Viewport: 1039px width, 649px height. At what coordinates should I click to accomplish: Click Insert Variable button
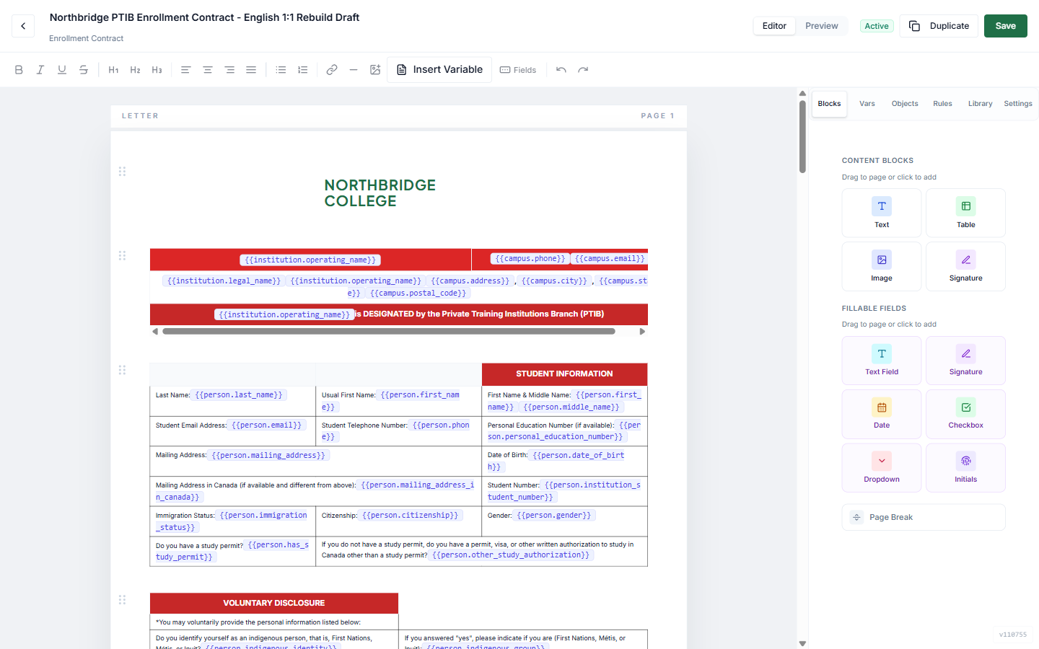439,70
